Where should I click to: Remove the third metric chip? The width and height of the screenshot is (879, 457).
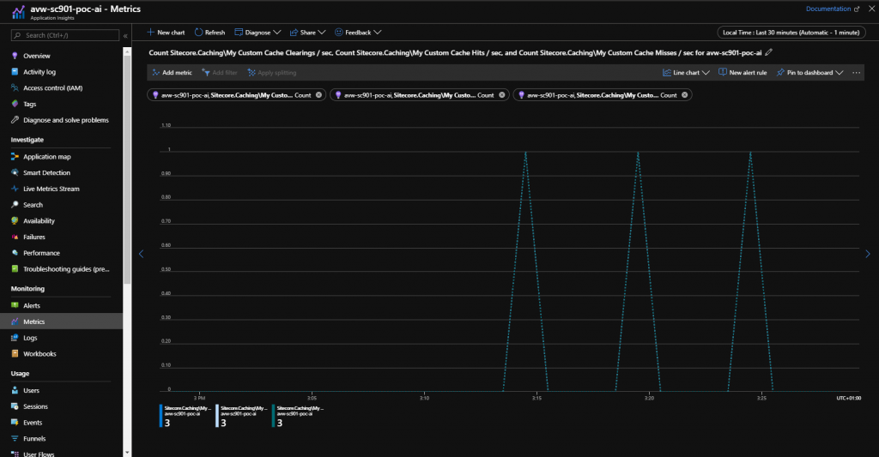click(x=685, y=95)
